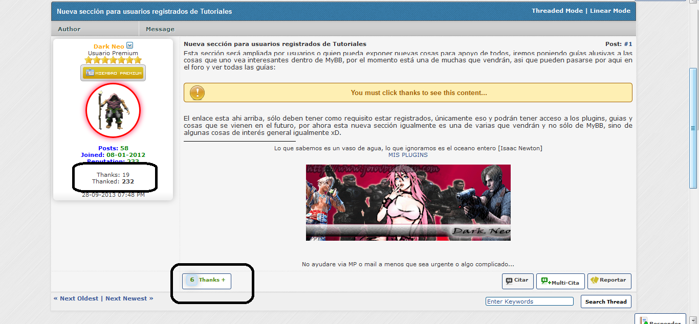Screen dimensions: 699x324
Task: Go to Next Newest thread
Action: (129, 298)
